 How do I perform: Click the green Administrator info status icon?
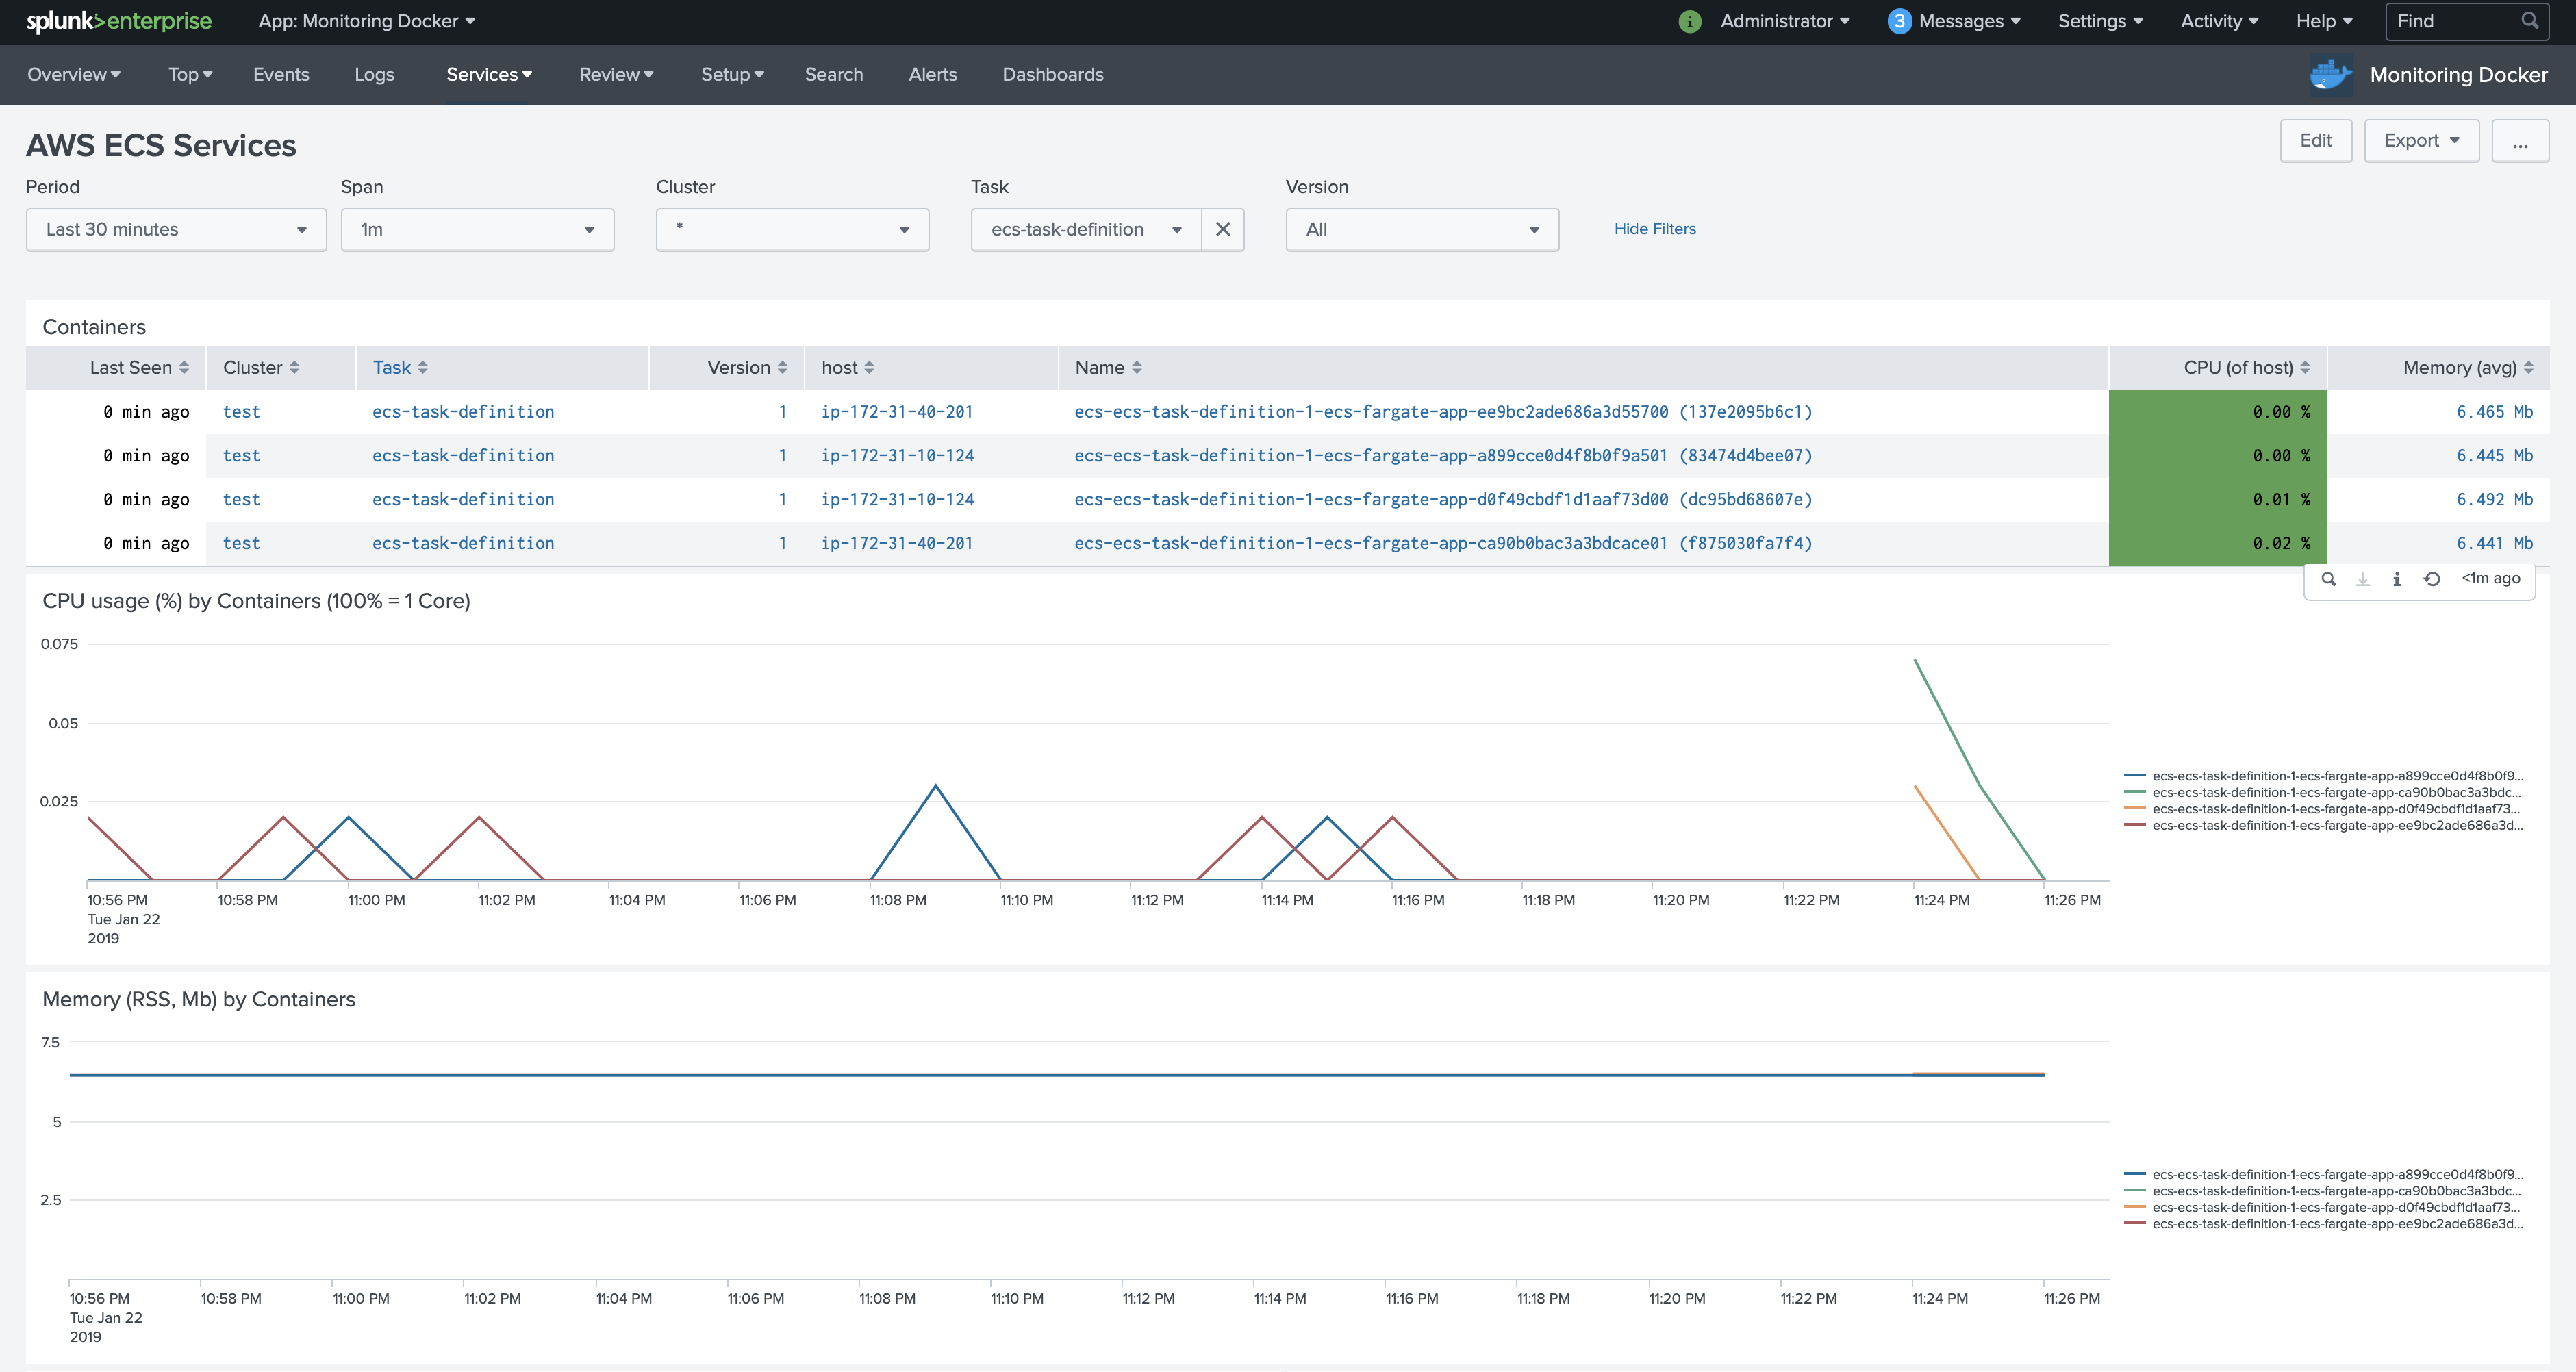(x=1689, y=21)
